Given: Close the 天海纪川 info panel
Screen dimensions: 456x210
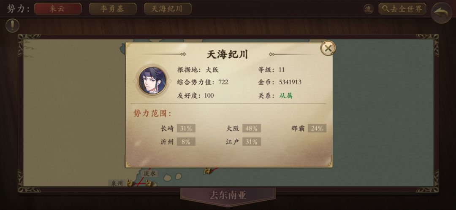Looking at the screenshot, I should click(x=328, y=48).
